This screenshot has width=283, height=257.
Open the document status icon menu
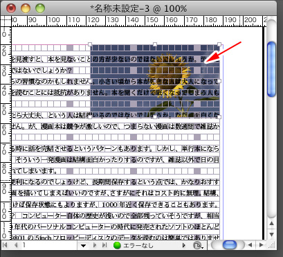coord(198,245)
